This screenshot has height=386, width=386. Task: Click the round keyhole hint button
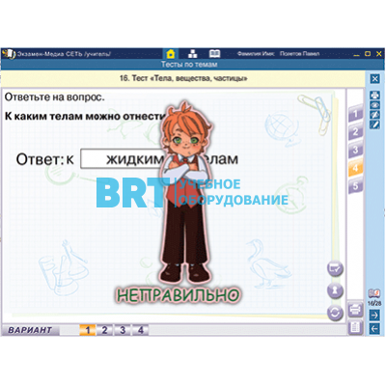click(x=335, y=290)
